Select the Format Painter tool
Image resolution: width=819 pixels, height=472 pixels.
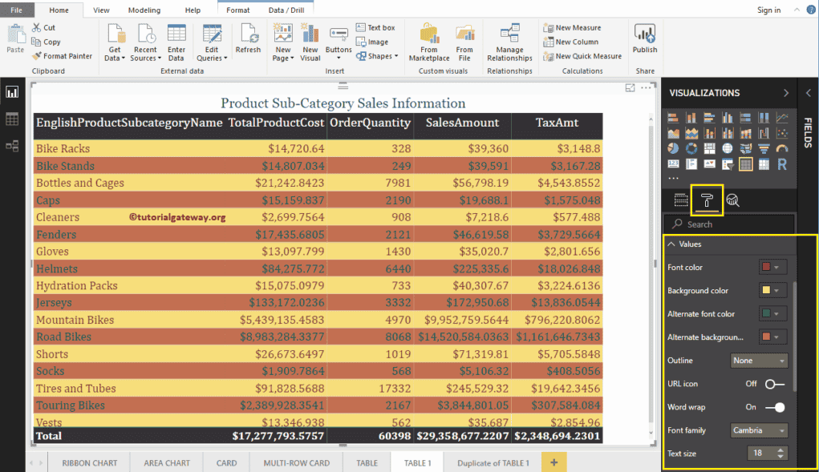tap(63, 55)
